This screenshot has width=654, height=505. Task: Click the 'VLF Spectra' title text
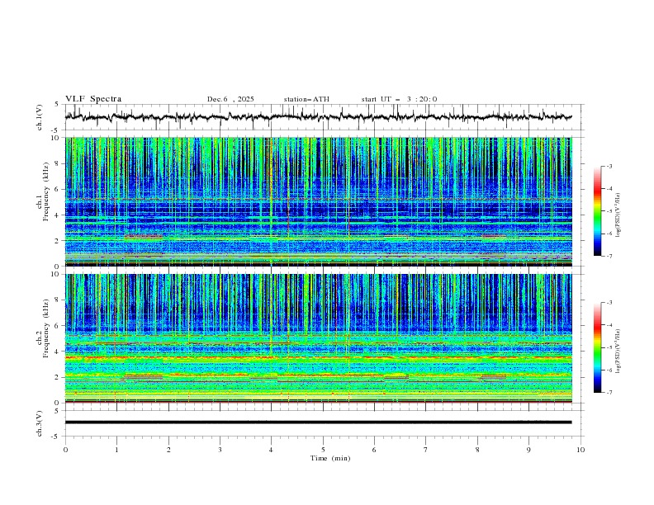93,99
